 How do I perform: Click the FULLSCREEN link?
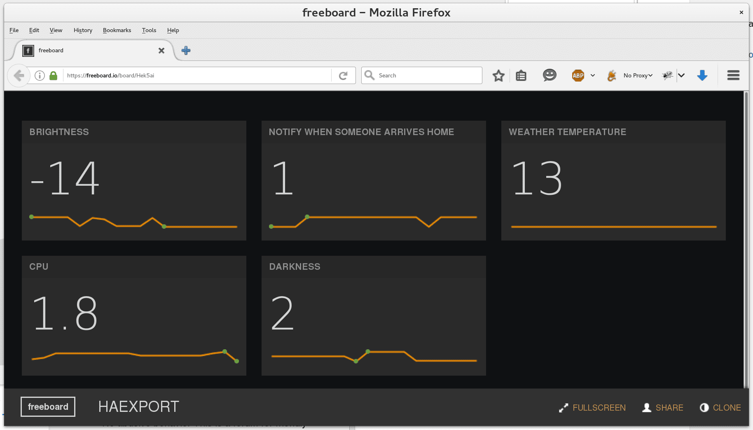pyautogui.click(x=592, y=408)
